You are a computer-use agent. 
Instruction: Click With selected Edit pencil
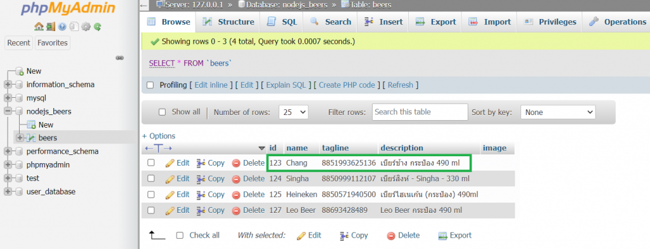(x=309, y=235)
